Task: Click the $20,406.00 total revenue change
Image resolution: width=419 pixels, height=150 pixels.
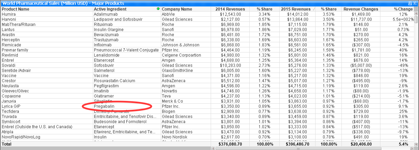Action: click(361, 144)
